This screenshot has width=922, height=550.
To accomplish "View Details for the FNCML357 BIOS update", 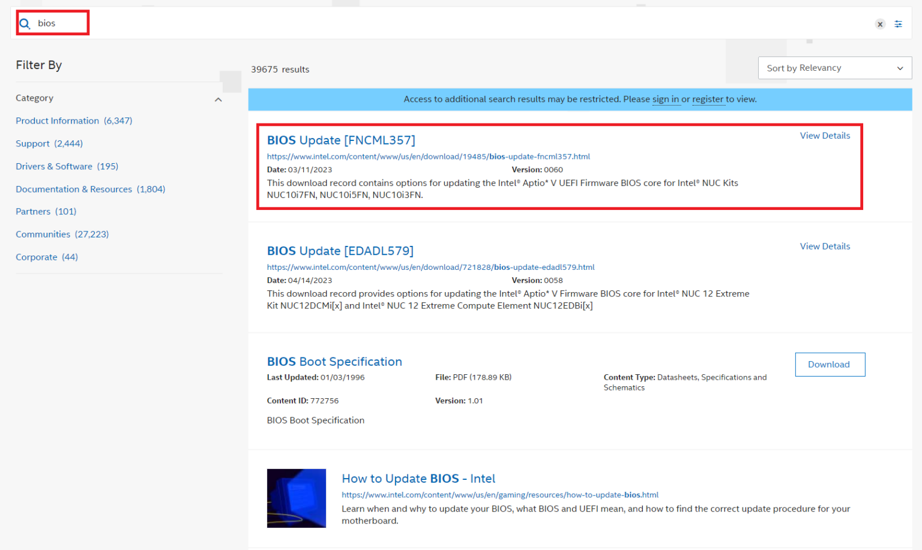I will point(825,136).
